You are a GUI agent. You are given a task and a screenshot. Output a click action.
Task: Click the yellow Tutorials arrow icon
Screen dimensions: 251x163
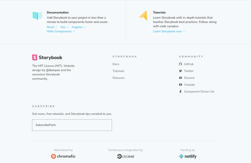click(x=144, y=15)
